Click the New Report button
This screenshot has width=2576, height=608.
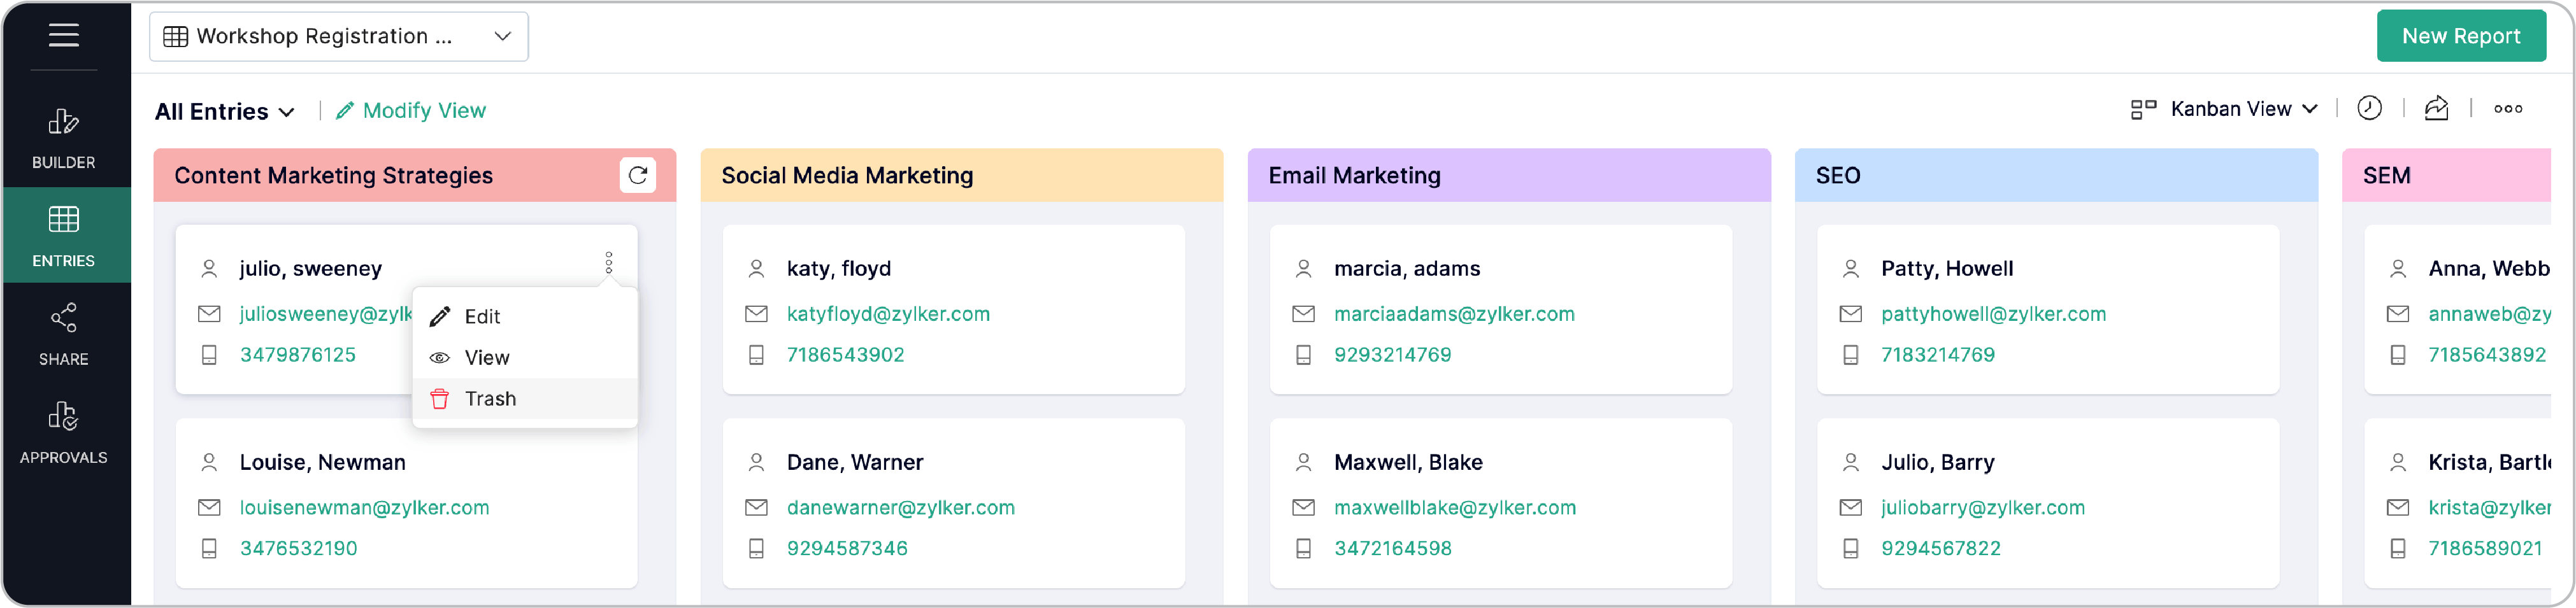click(x=2460, y=37)
